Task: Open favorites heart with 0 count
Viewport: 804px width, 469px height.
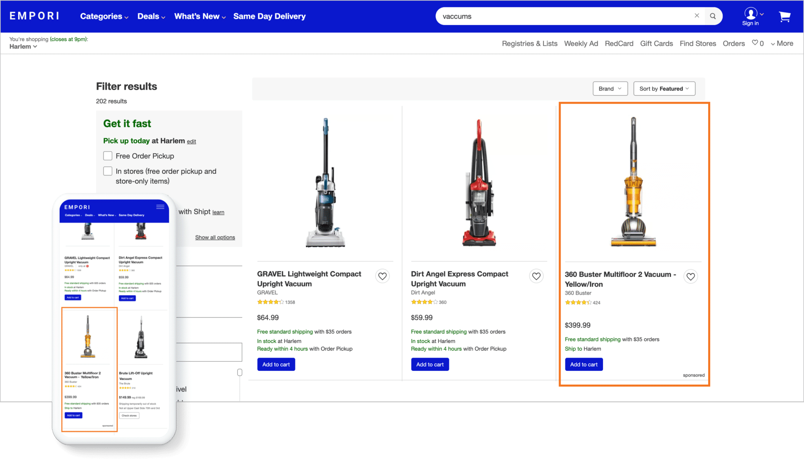Action: point(758,43)
